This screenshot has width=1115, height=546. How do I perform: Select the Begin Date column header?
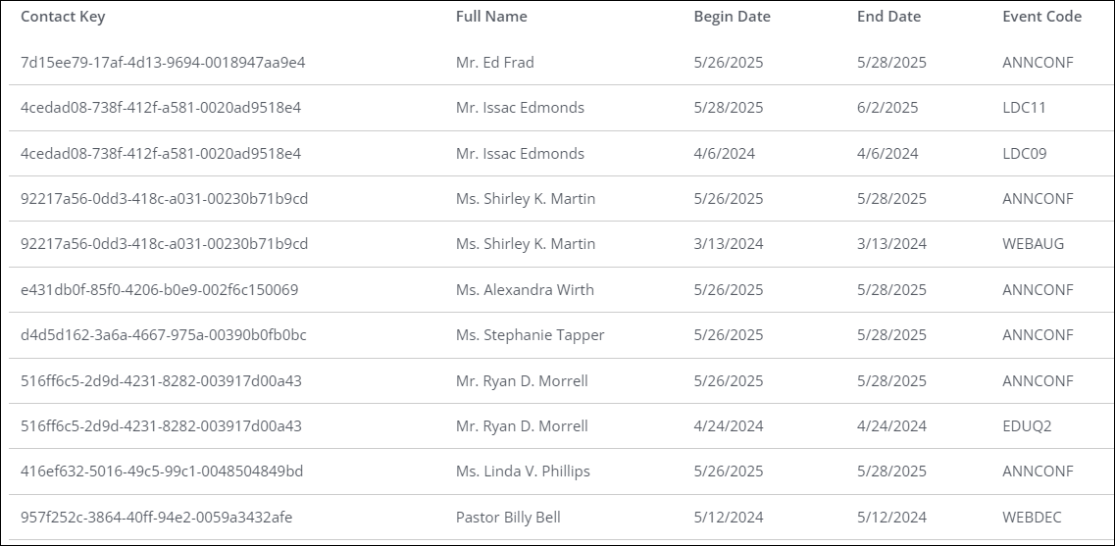pyautogui.click(x=732, y=17)
